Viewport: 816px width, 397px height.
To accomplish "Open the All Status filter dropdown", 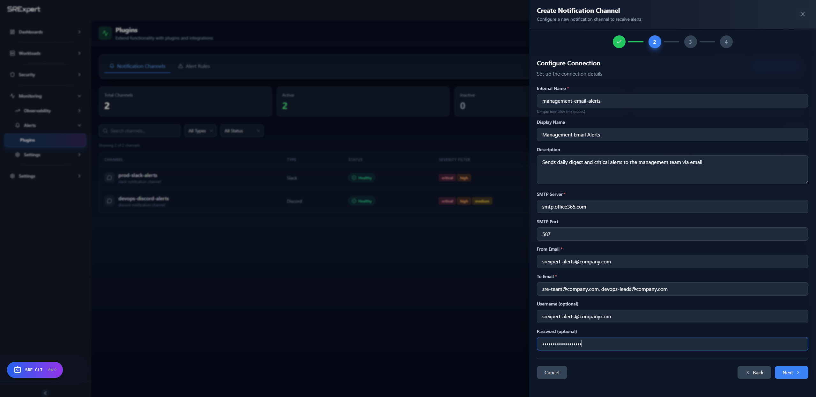I will coord(242,131).
